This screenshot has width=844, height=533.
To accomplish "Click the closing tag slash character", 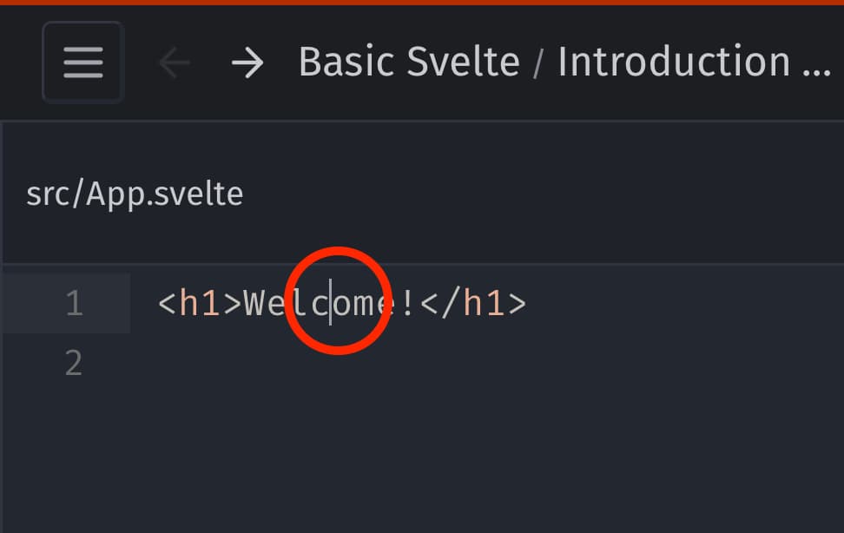I will pos(451,303).
